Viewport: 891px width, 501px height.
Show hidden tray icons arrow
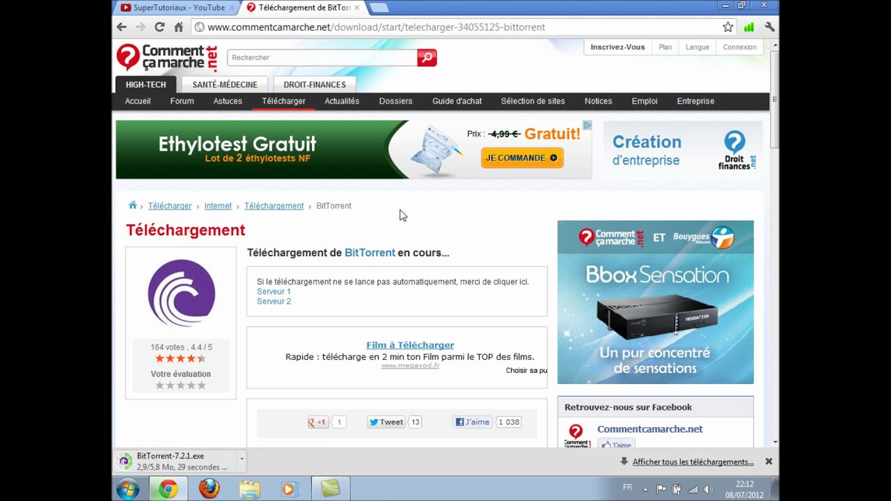(x=645, y=489)
